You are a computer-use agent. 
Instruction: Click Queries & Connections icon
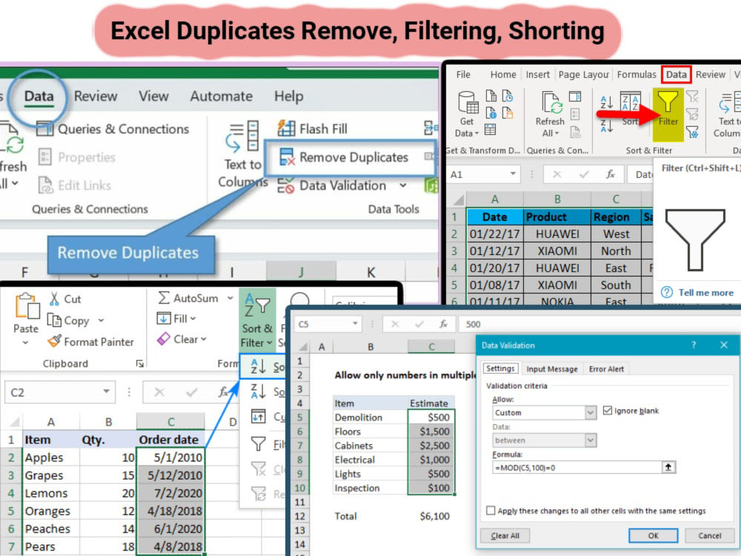coord(45,128)
